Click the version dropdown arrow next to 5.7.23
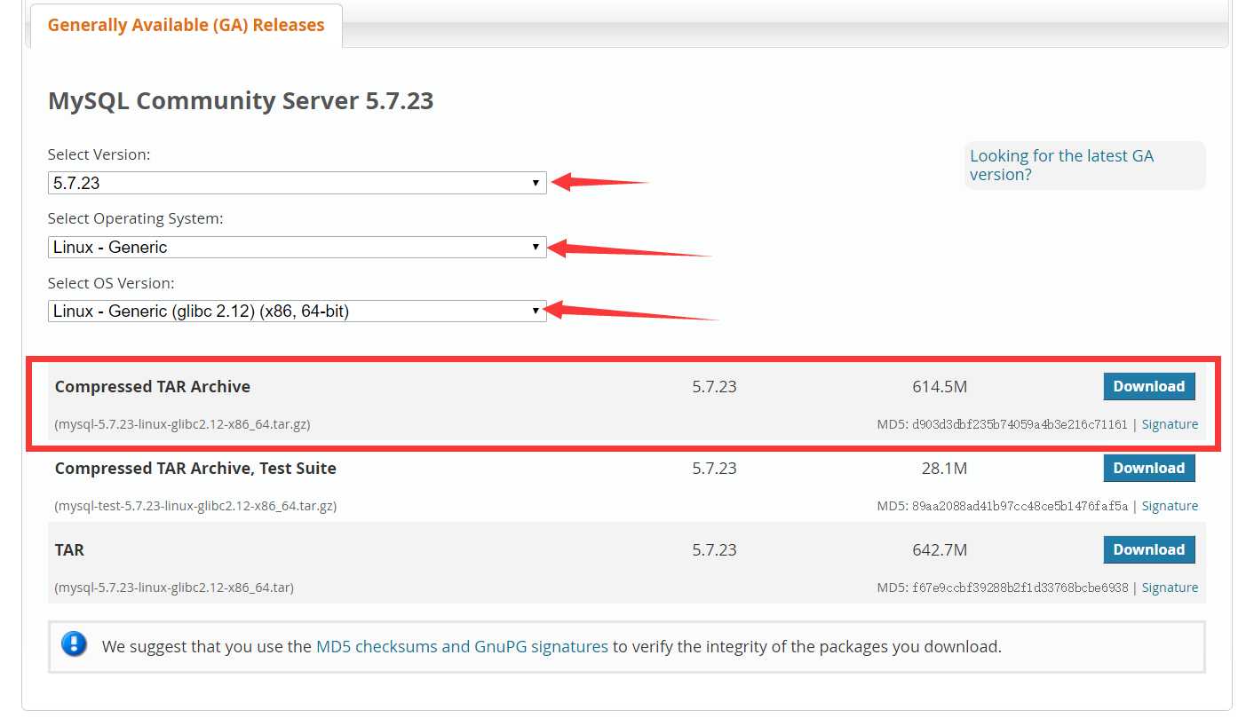Viewport: 1246px width, 726px height. coord(536,183)
